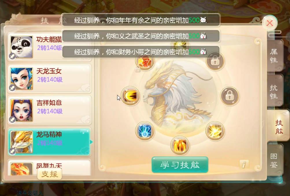
Task: Select the 吉祥如意 pet entry
Action: (49, 110)
